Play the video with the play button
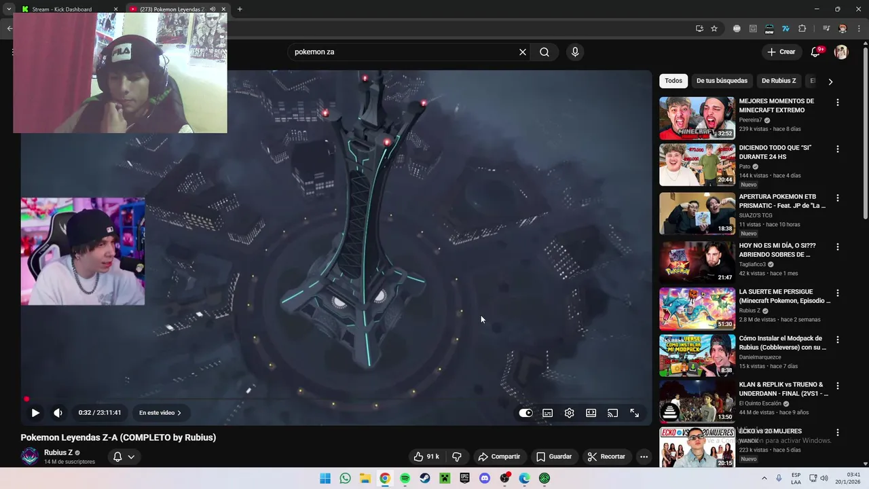 [x=35, y=413]
